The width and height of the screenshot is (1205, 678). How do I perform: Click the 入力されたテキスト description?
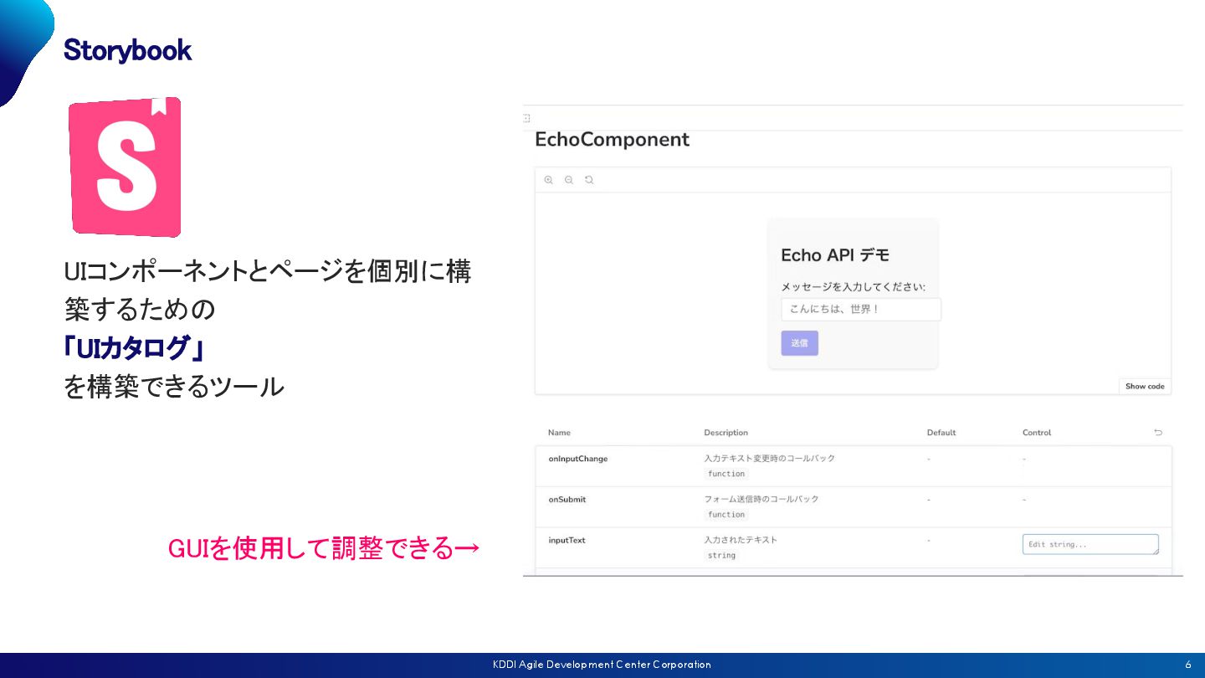(741, 540)
